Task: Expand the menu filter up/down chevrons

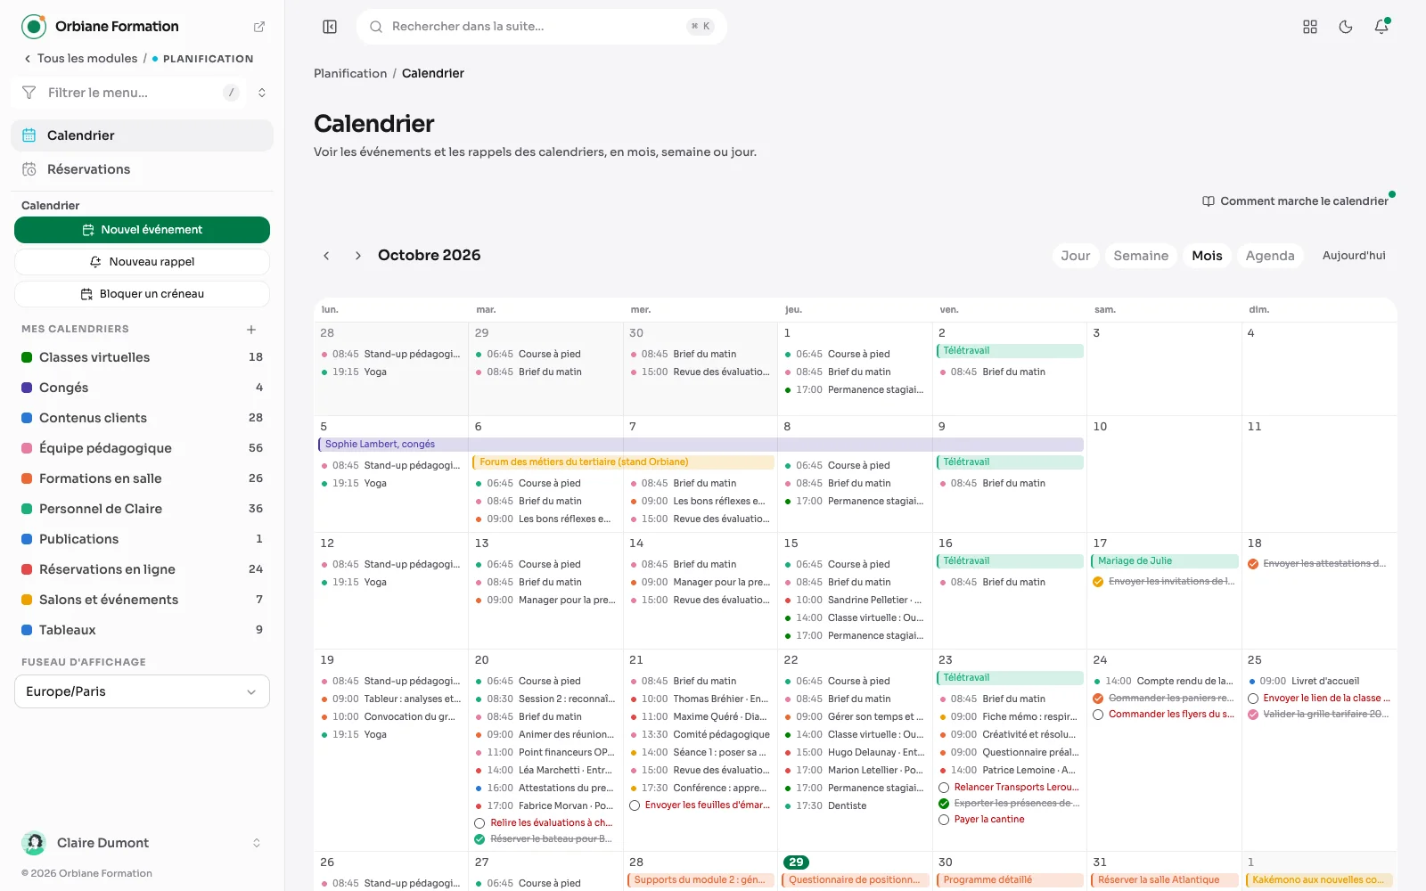Action: coord(262,93)
